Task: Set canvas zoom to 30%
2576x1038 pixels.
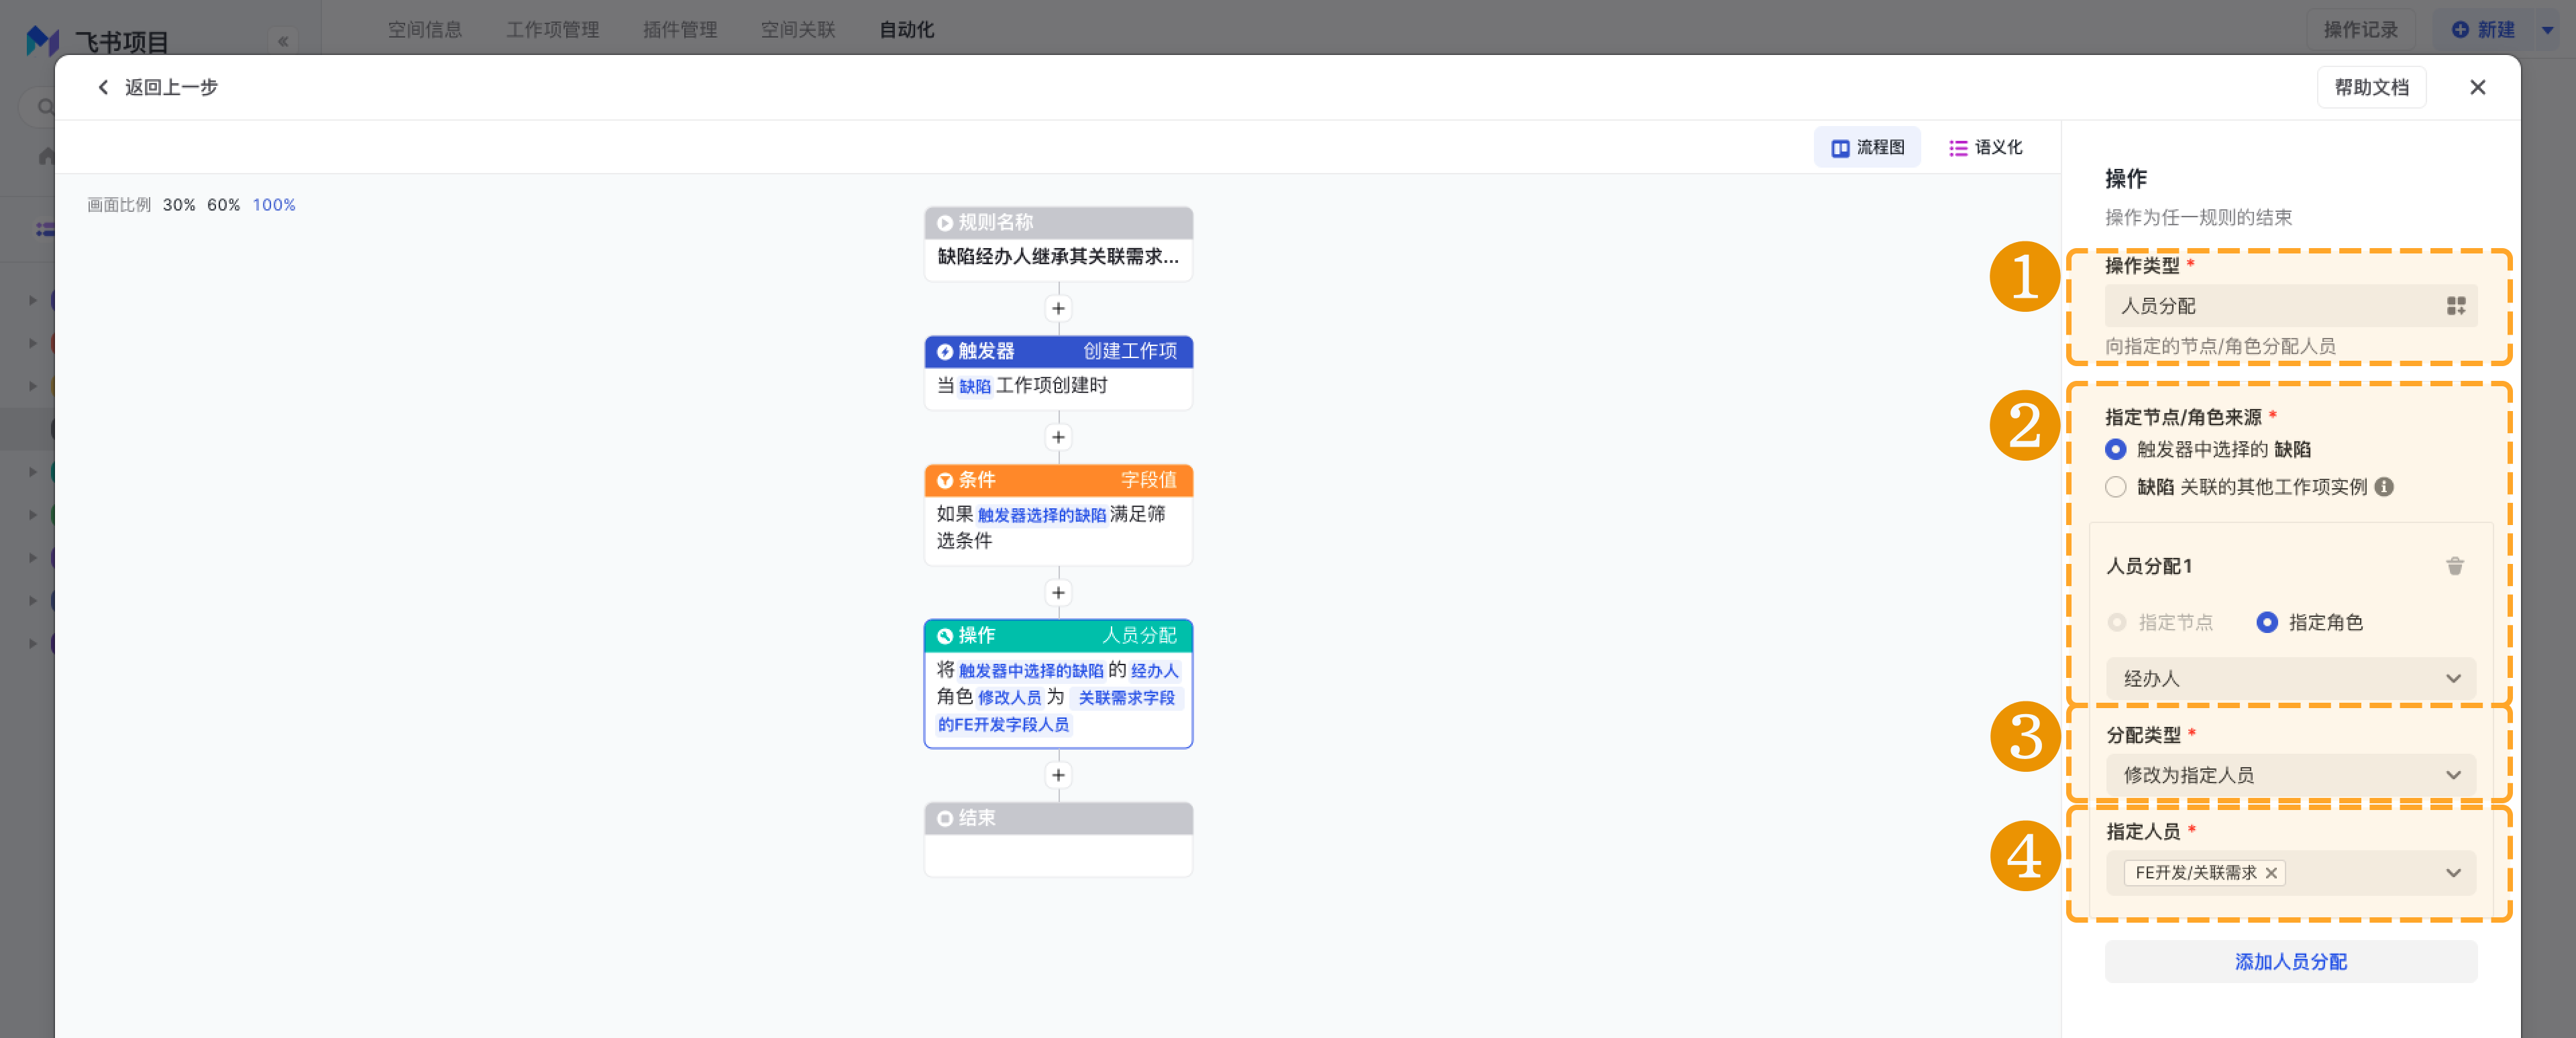Action: pos(179,204)
